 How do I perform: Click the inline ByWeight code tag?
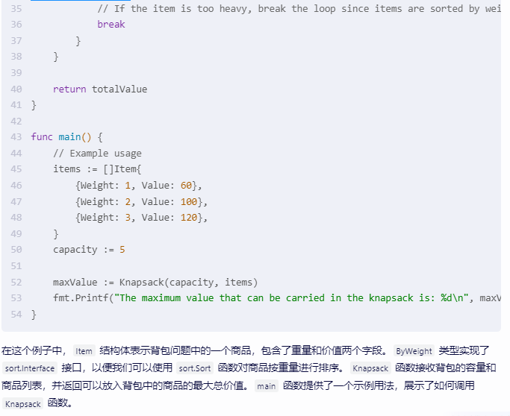click(x=414, y=351)
